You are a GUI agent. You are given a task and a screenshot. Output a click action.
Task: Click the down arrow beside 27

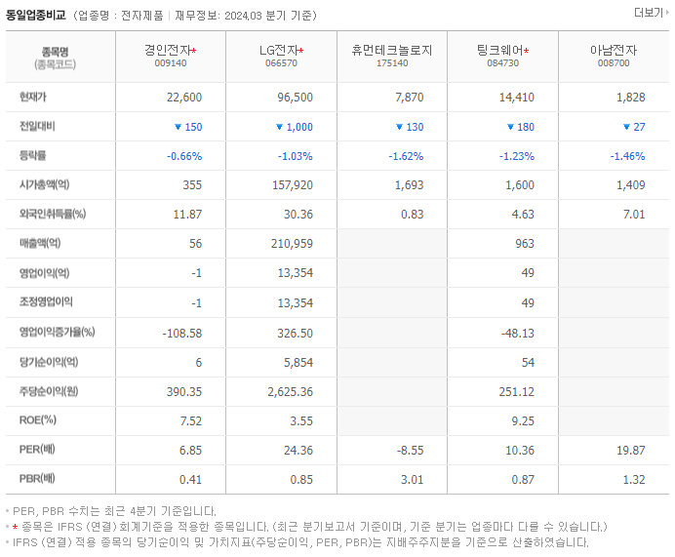(627, 127)
